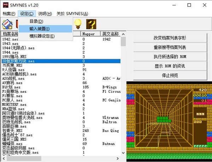Click the horizontal scrollbar right arrow
This screenshot has height=162, width=212.
[x=118, y=158]
